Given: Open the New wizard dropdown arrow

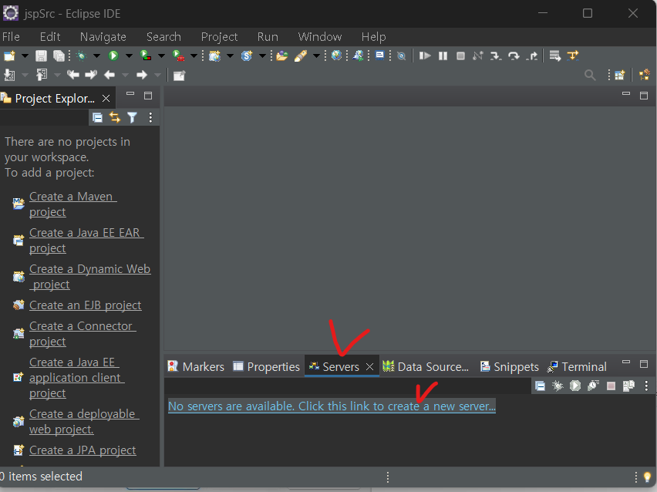Looking at the screenshot, I should coord(22,55).
